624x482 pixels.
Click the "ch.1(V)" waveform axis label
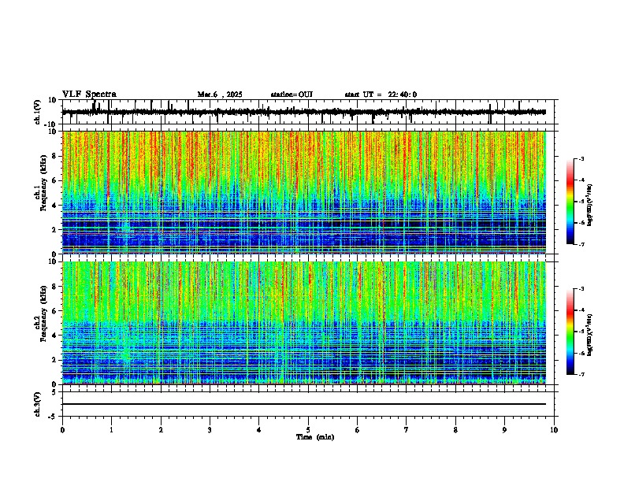[38, 112]
